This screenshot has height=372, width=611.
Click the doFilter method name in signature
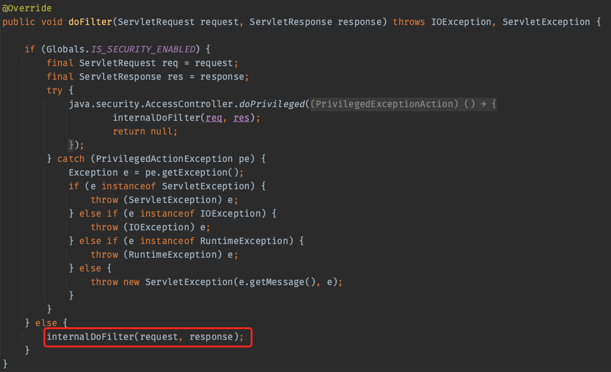click(x=90, y=22)
